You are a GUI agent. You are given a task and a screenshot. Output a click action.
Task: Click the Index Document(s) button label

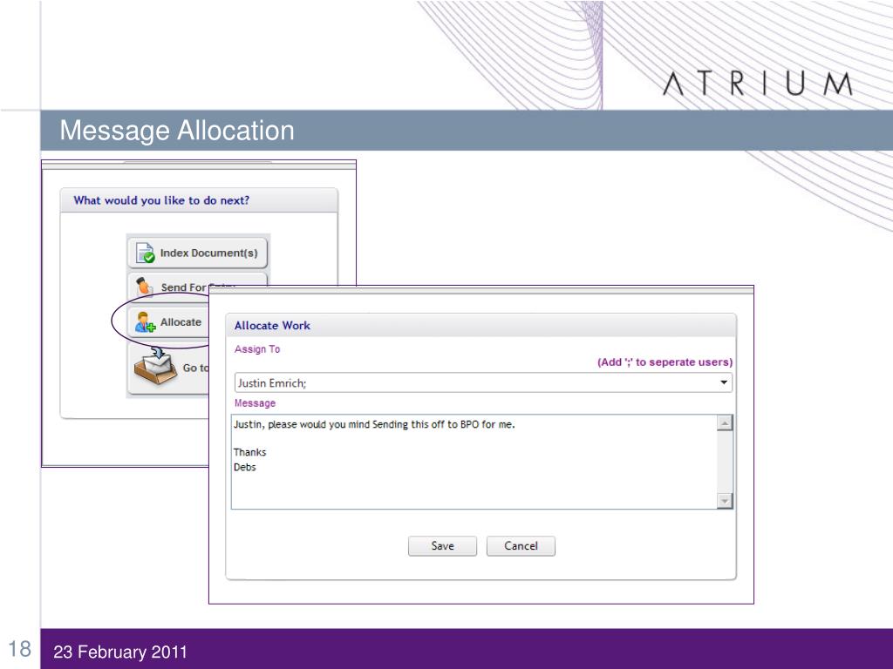(208, 253)
